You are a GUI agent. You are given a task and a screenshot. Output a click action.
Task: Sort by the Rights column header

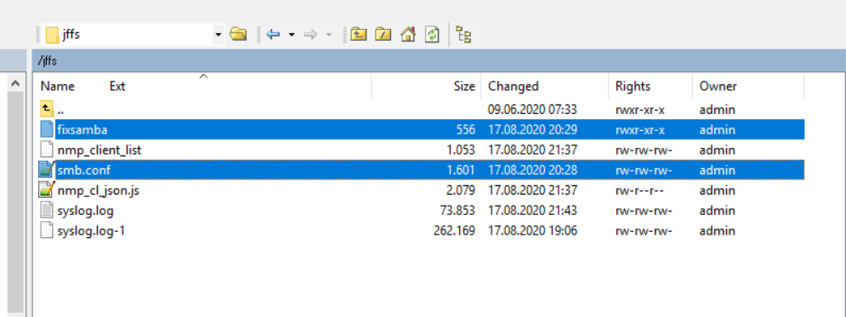[x=633, y=86]
